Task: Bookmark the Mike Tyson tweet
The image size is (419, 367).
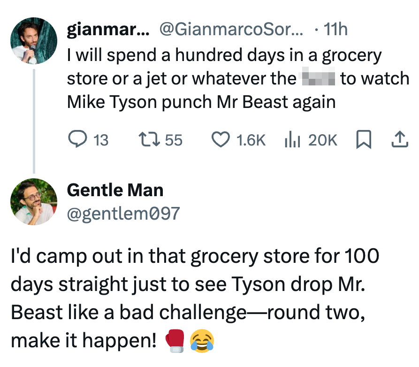Action: (364, 139)
